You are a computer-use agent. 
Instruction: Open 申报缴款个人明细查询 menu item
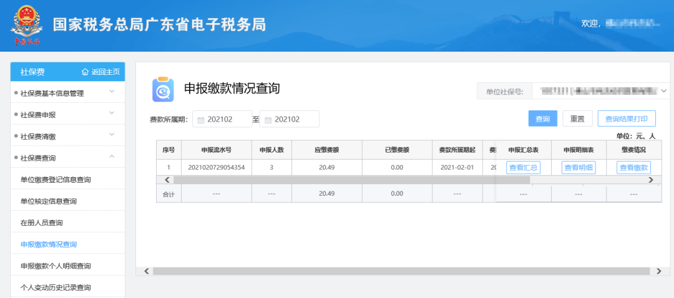(56, 266)
